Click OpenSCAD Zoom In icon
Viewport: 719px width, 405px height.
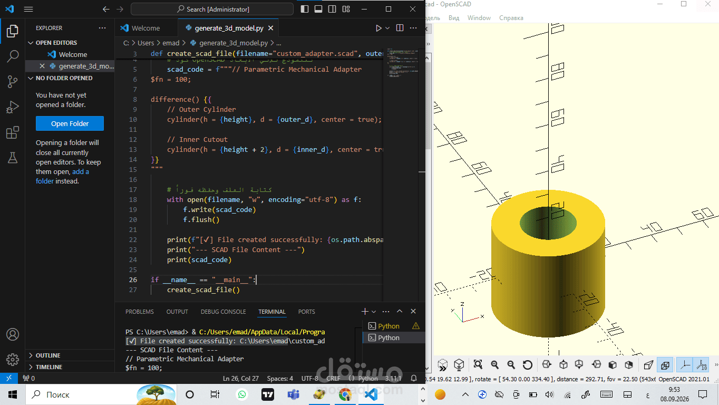pyautogui.click(x=494, y=364)
